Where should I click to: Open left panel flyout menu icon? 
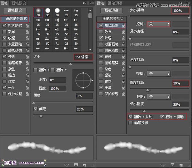click(92, 3)
